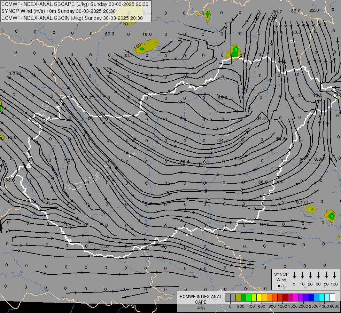Click the 2000 tick label in CAPE legend
Image resolution: width=341 pixels, height=313 pixels.
point(303,306)
